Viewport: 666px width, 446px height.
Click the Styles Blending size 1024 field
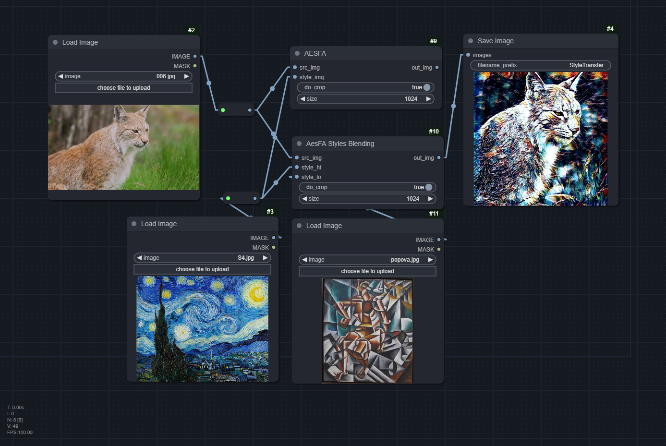367,199
